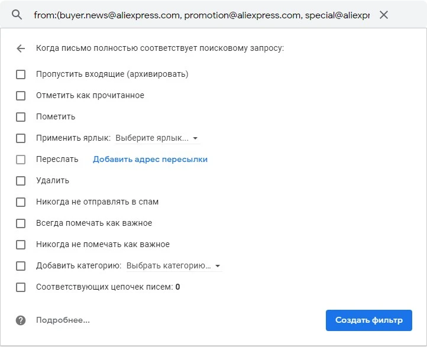Screen dimensions: 427x347
Task: Check the "Добавить категорию" checkbox
Action: pos(21,266)
